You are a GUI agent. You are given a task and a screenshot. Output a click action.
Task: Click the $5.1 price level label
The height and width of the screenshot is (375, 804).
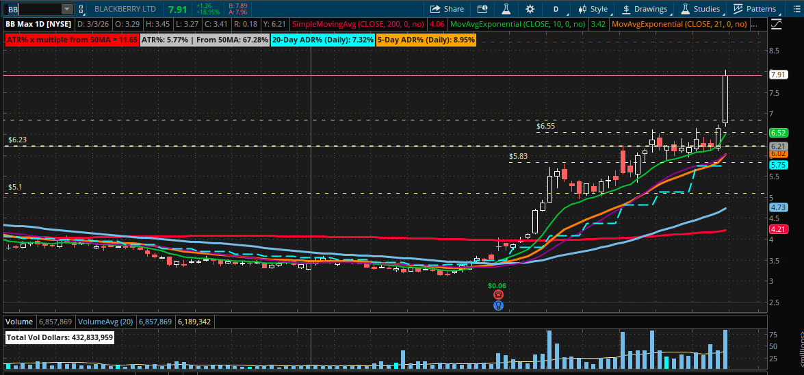[x=15, y=187]
